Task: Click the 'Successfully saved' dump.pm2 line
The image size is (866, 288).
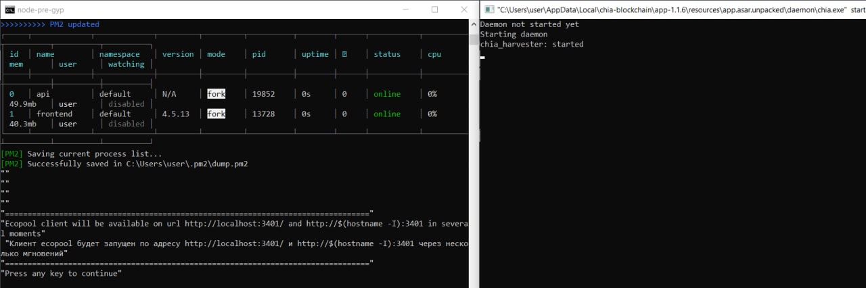Action: (124, 164)
